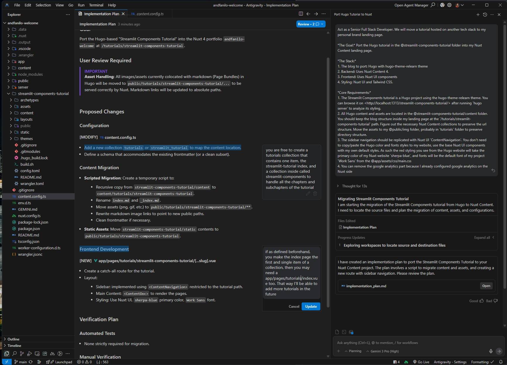Screen dimensions: 507x365
Task: Open past conversations history icon
Action: tap(485, 14)
